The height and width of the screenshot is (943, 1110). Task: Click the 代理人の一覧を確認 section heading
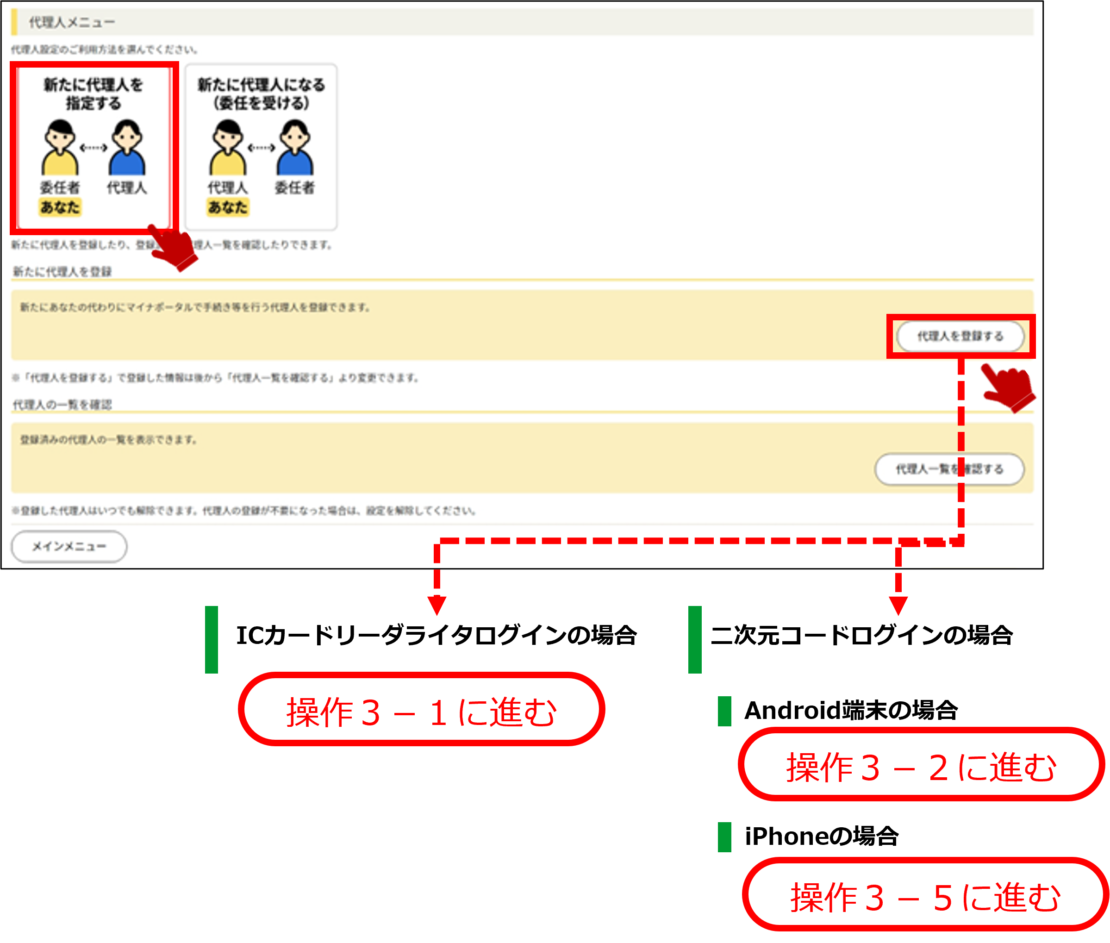62,405
